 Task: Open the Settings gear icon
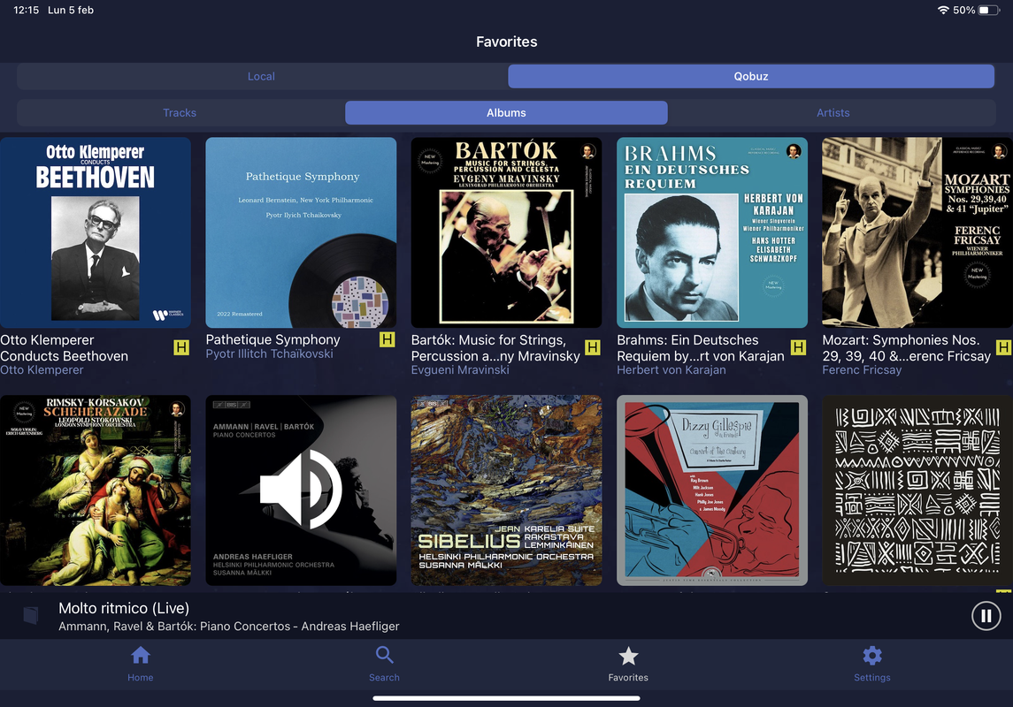872,656
